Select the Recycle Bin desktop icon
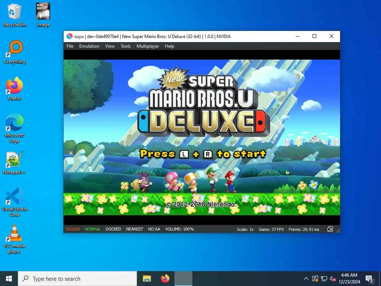381x286 pixels. (x=15, y=15)
